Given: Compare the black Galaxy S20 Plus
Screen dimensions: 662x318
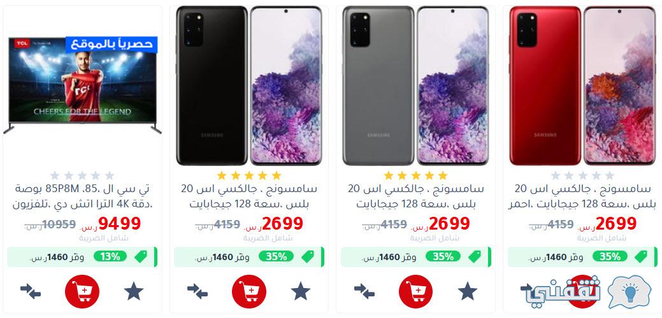Looking at the screenshot, I should pos(197,291).
